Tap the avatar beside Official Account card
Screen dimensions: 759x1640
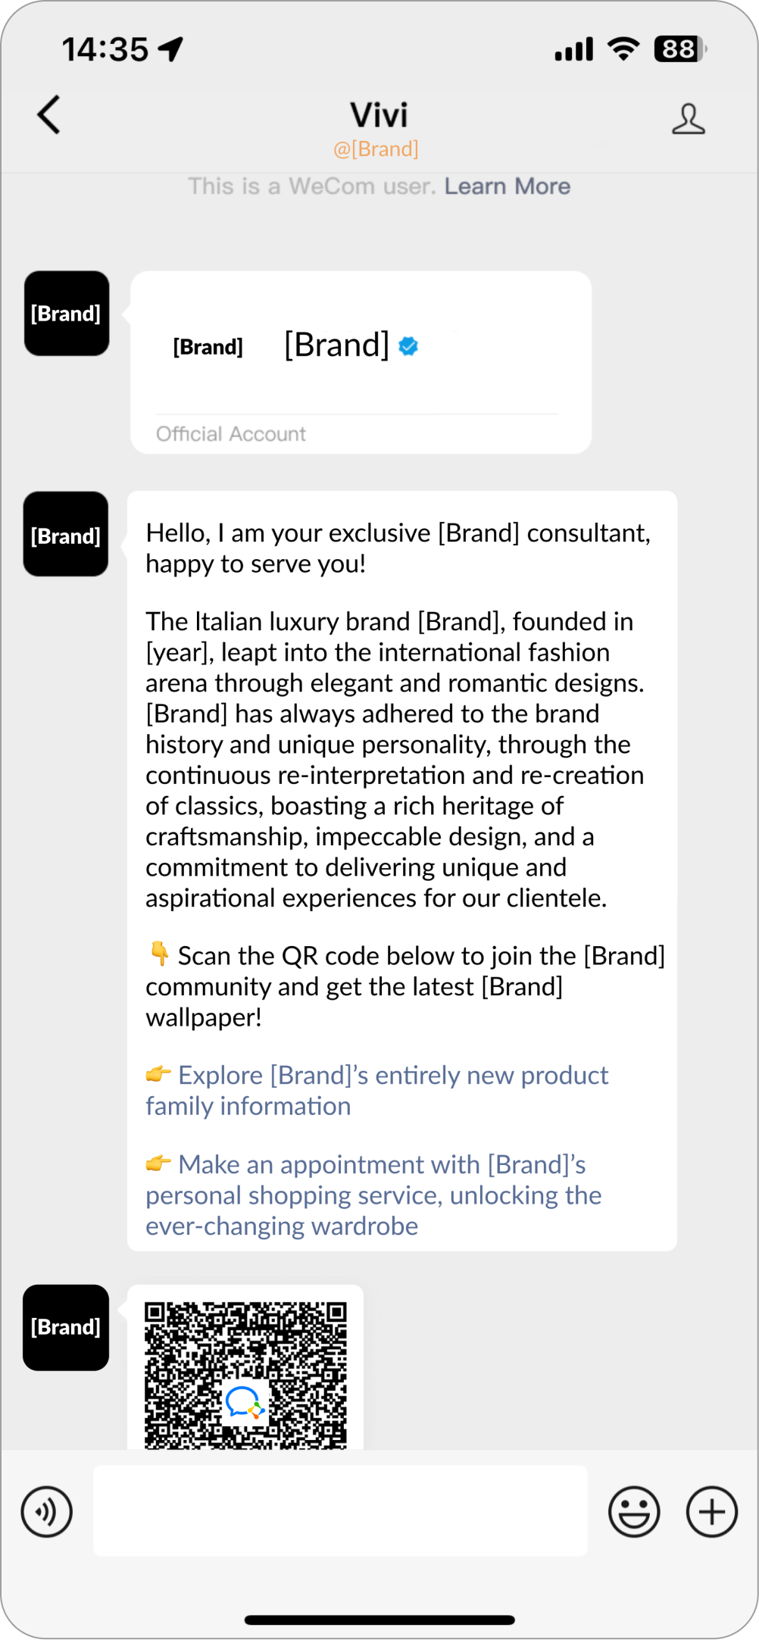pyautogui.click(x=67, y=314)
